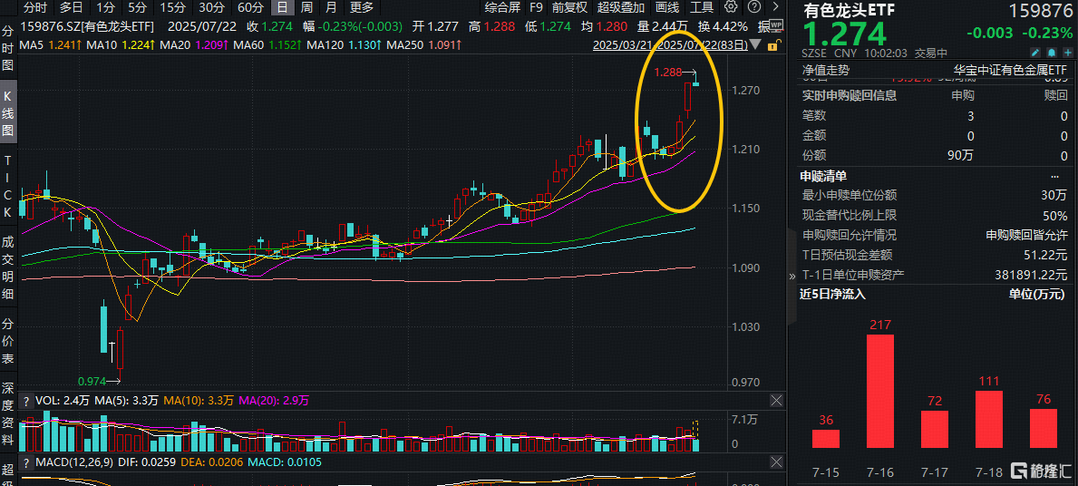Open VOL indicator help question mark
Screen dimensions: 1078x486
point(25,400)
